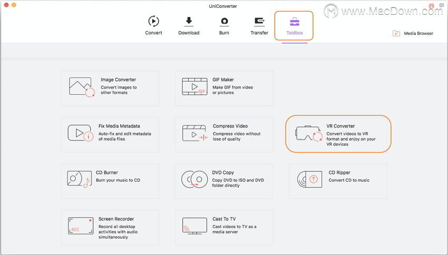Open GIF Maker using its filmstrip icon
Image resolution: width=448 pixels, height=255 pixels.
[x=195, y=86]
